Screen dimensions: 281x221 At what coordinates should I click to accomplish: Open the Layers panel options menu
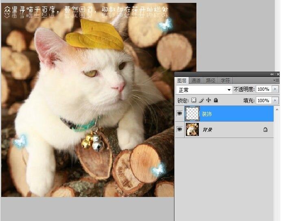pyautogui.click(x=276, y=80)
